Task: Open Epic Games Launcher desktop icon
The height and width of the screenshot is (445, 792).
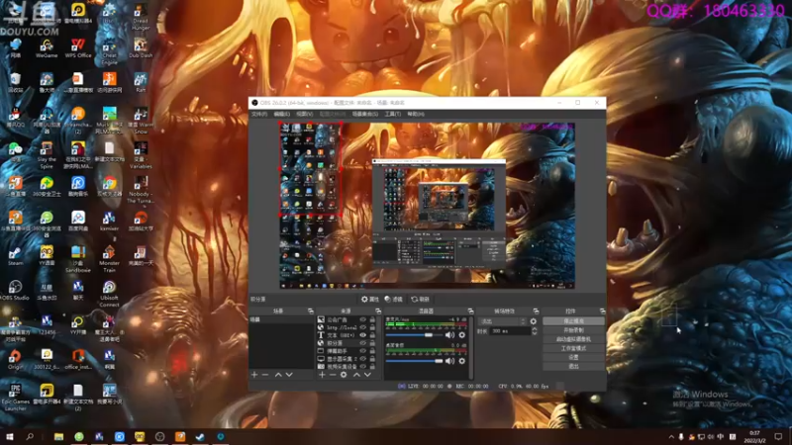Action: pyautogui.click(x=15, y=399)
